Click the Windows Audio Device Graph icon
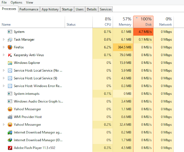 (x=10, y=101)
